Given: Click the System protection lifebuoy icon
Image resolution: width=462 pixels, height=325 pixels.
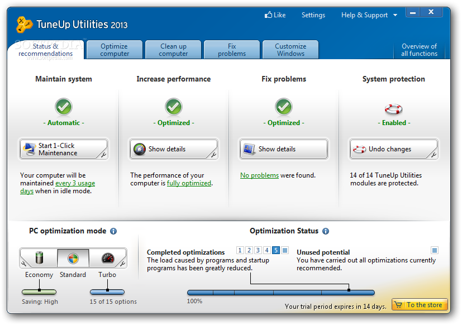Looking at the screenshot, I should (x=394, y=109).
